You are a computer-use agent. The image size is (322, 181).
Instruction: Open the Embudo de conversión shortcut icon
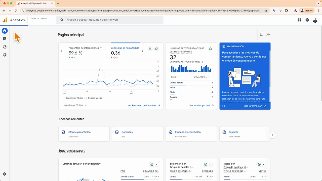[171, 132]
